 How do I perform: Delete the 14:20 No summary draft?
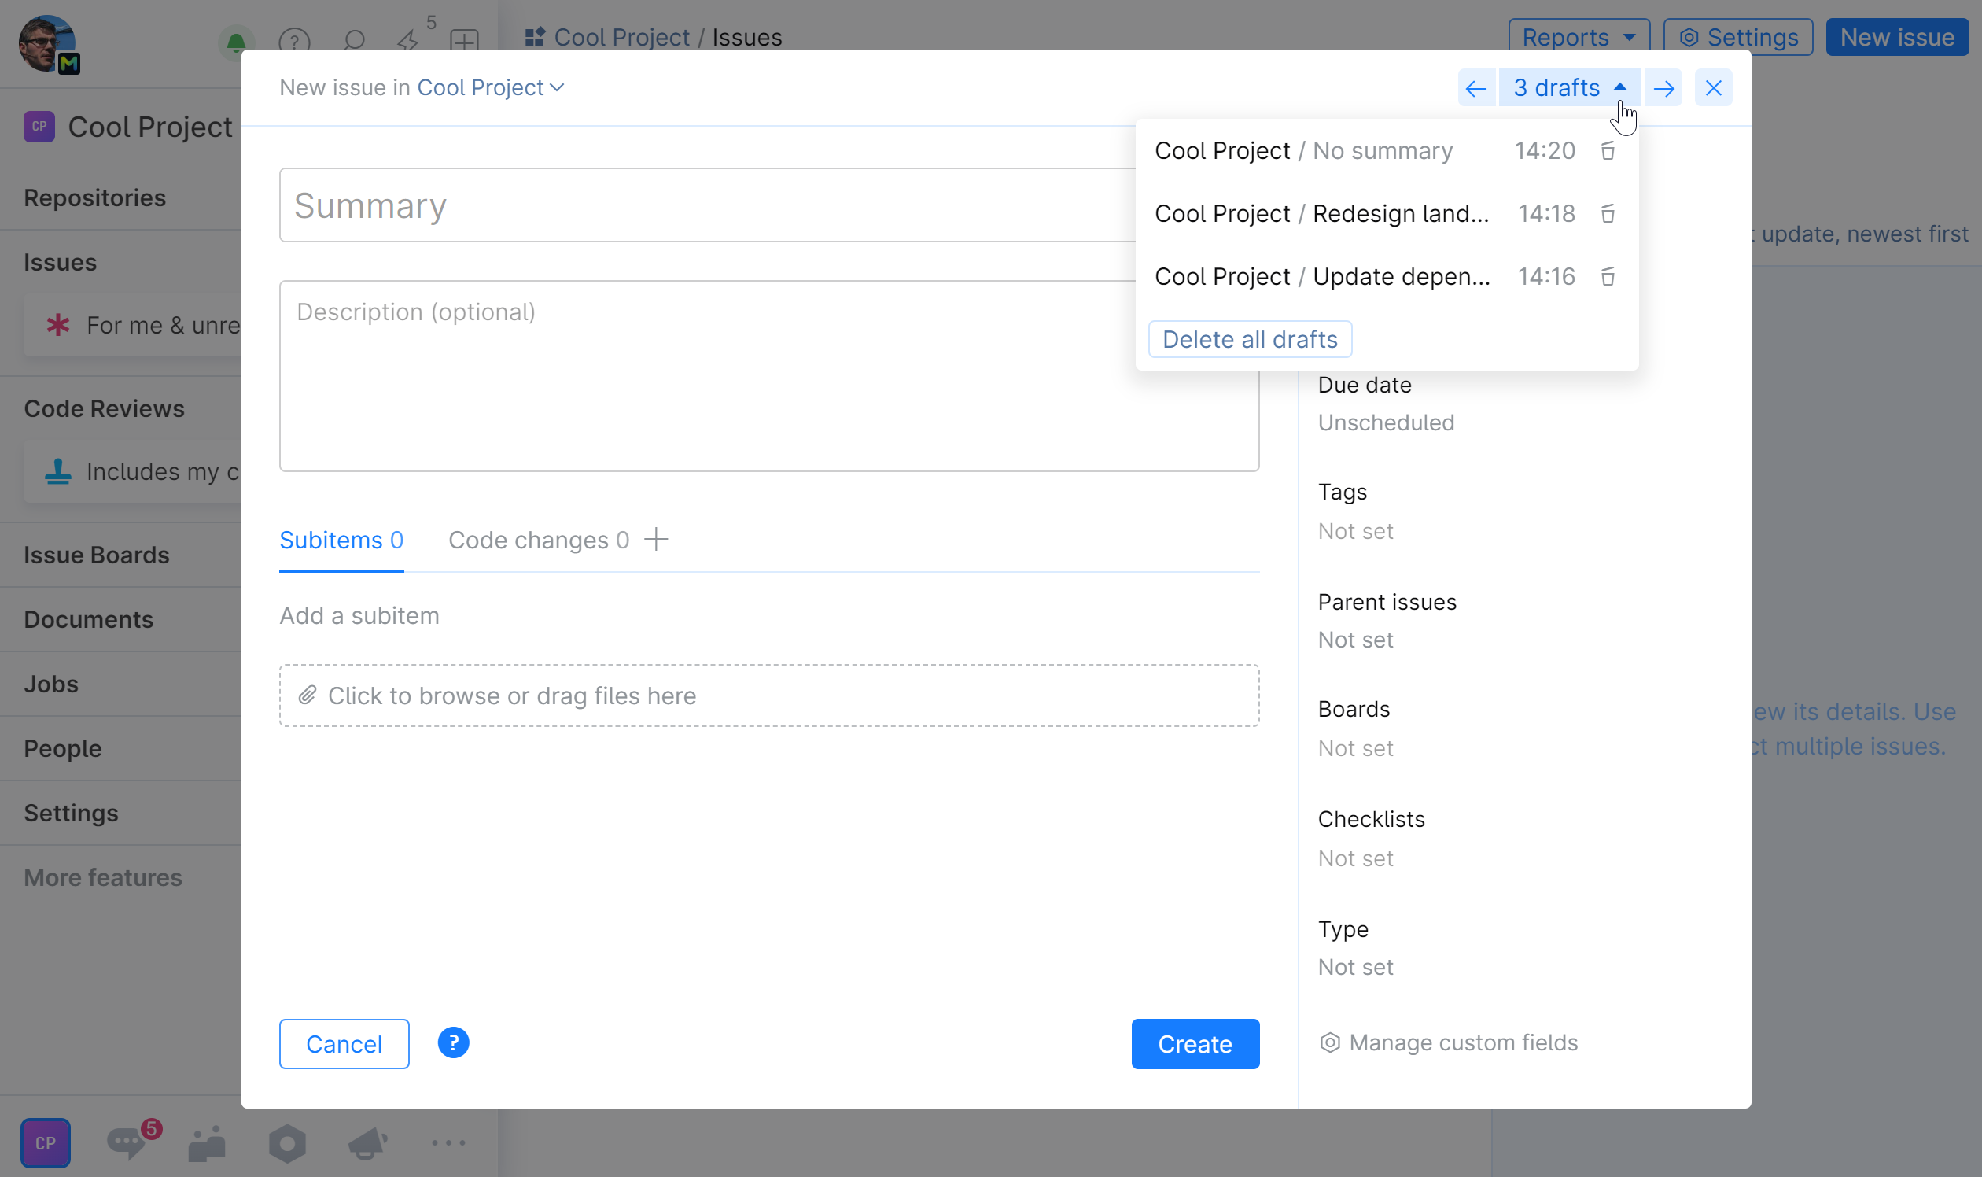click(x=1607, y=151)
